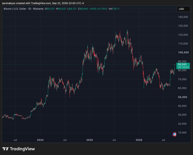
Task: Click the 130,000 price axis label
Action: click(183, 26)
